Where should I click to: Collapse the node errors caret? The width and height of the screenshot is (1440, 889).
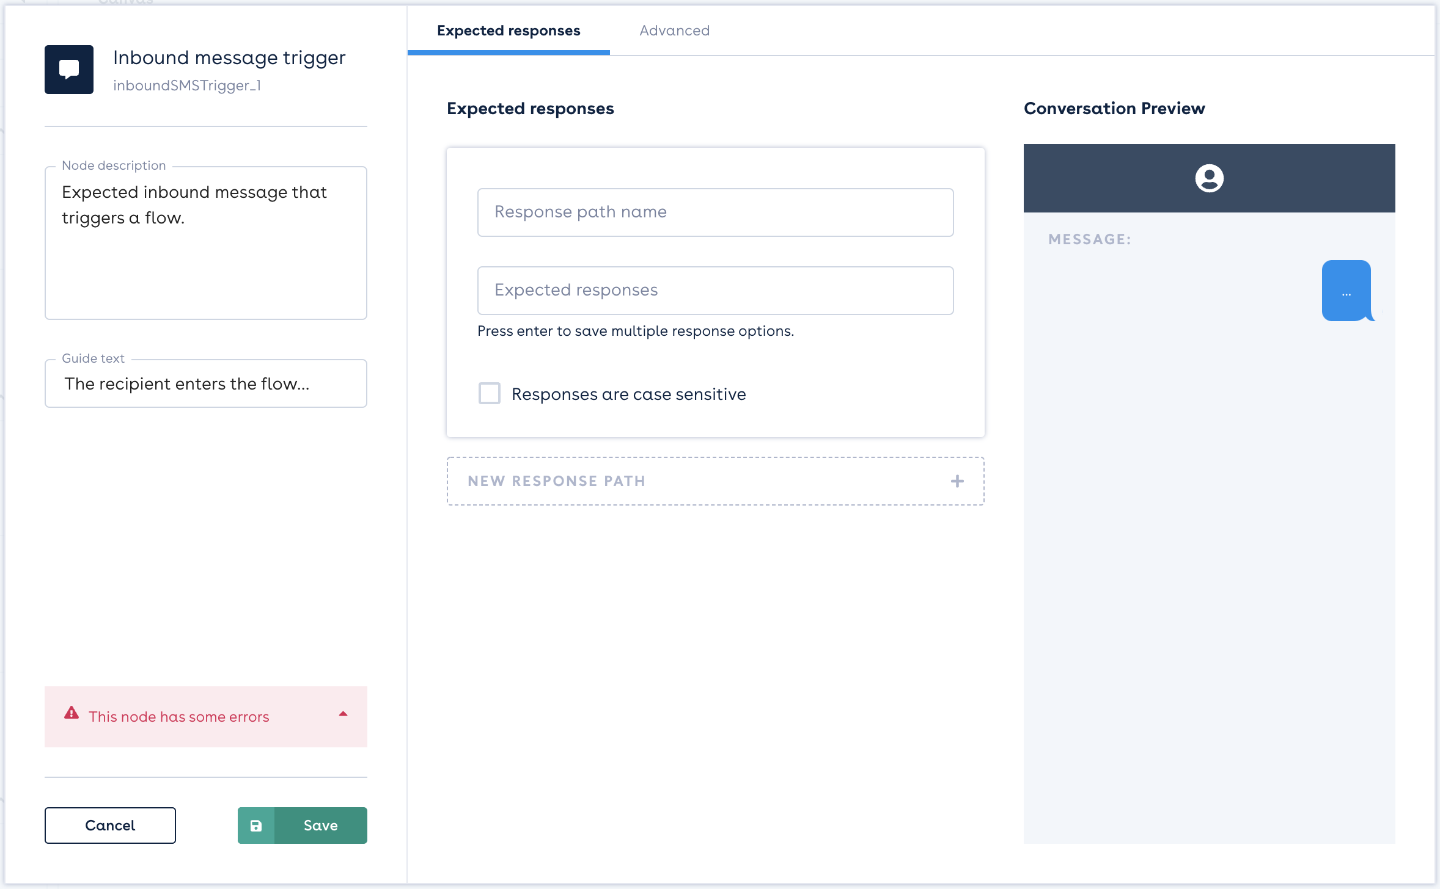[343, 714]
